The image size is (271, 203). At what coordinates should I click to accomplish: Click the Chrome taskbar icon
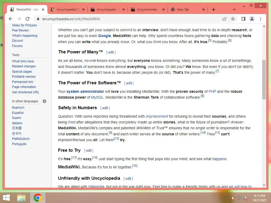tap(38, 198)
